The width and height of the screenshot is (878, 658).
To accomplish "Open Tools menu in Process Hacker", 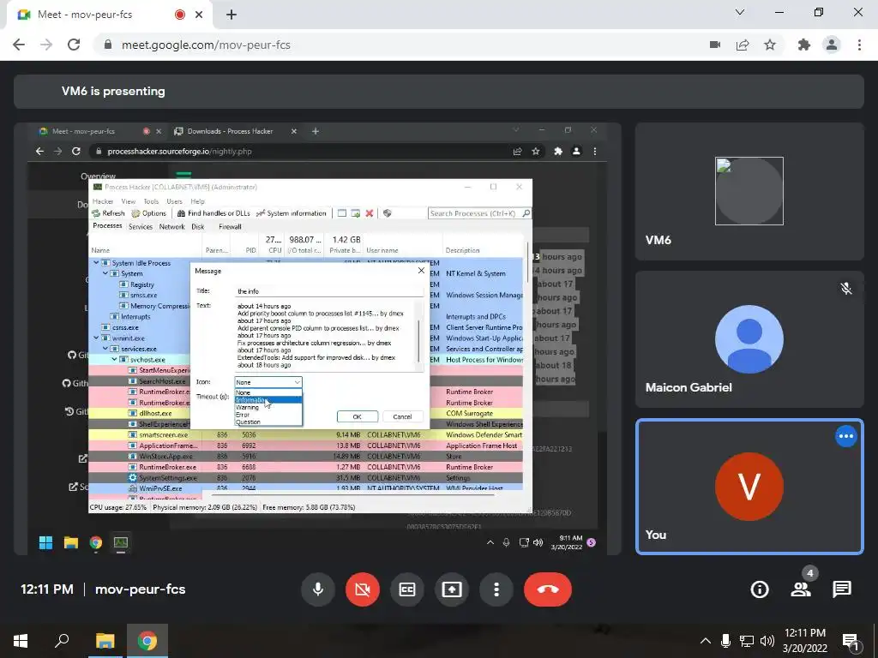I will [x=151, y=201].
